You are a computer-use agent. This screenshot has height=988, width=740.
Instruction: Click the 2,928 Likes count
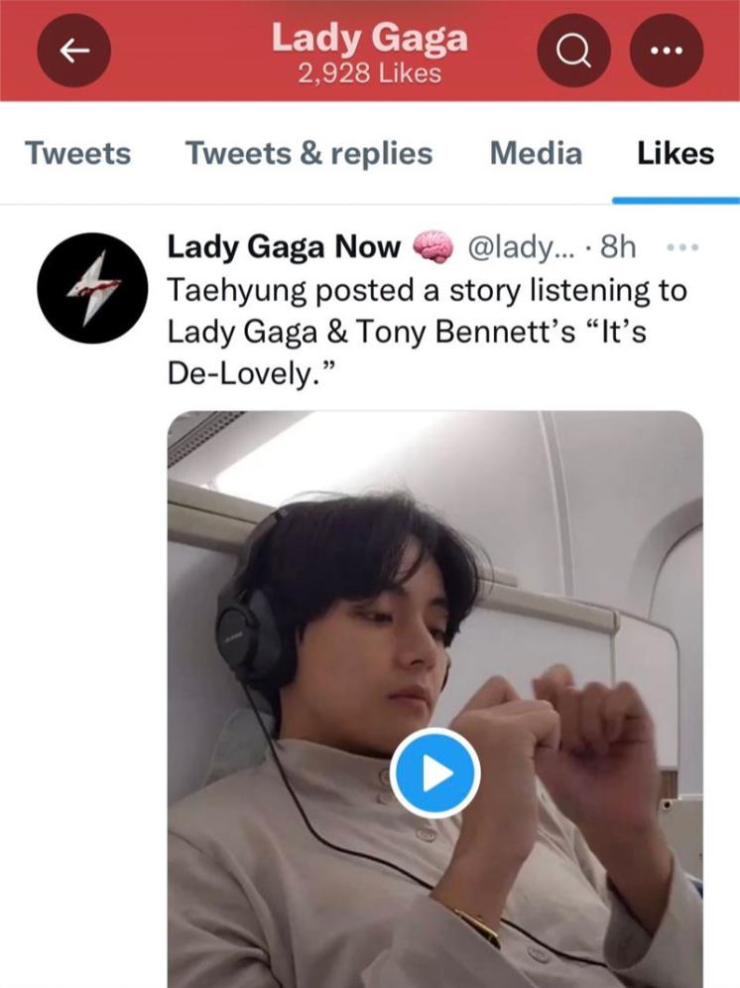pyautogui.click(x=369, y=73)
